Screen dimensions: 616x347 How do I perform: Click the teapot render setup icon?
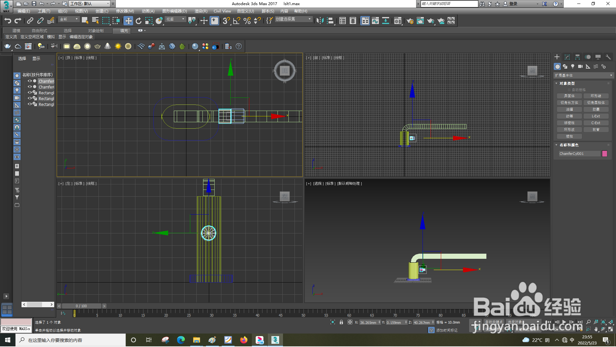(x=410, y=21)
